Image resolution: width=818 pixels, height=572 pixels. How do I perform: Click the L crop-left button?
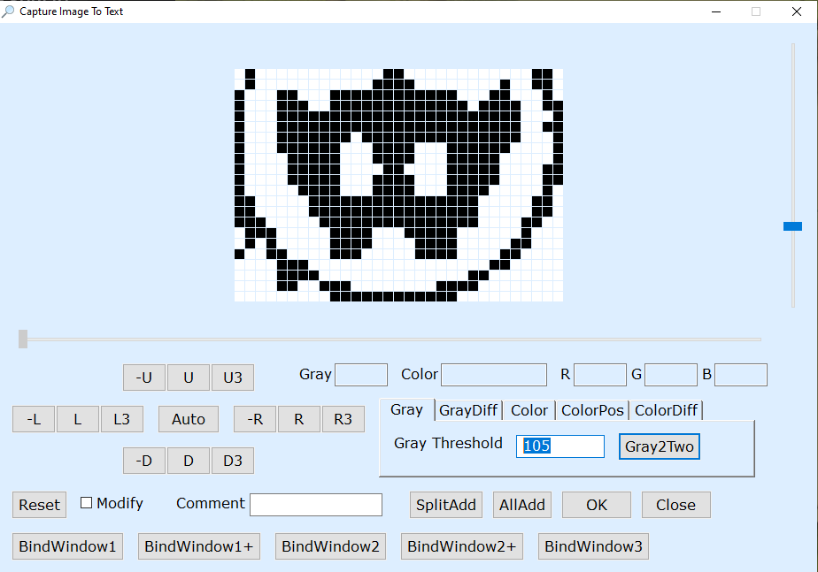tap(78, 419)
